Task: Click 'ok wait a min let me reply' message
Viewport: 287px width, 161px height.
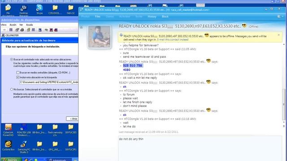Action: point(140,78)
